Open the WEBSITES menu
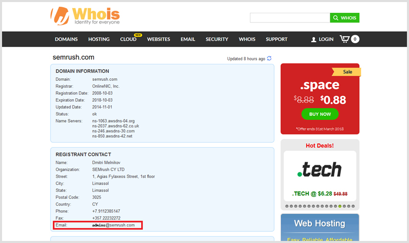This screenshot has height=243, width=409. [158, 39]
